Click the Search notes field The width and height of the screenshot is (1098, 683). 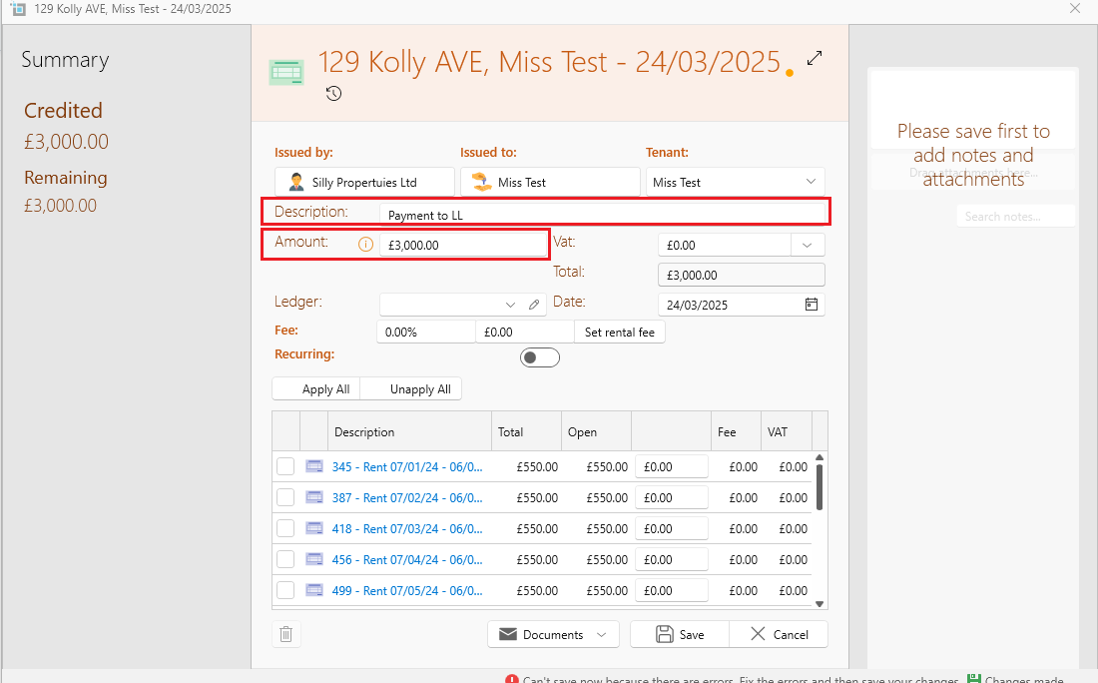click(x=1015, y=217)
